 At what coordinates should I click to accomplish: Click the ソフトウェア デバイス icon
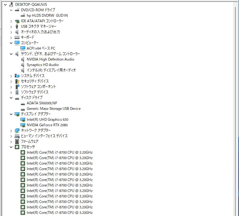pyautogui.click(x=17, y=92)
